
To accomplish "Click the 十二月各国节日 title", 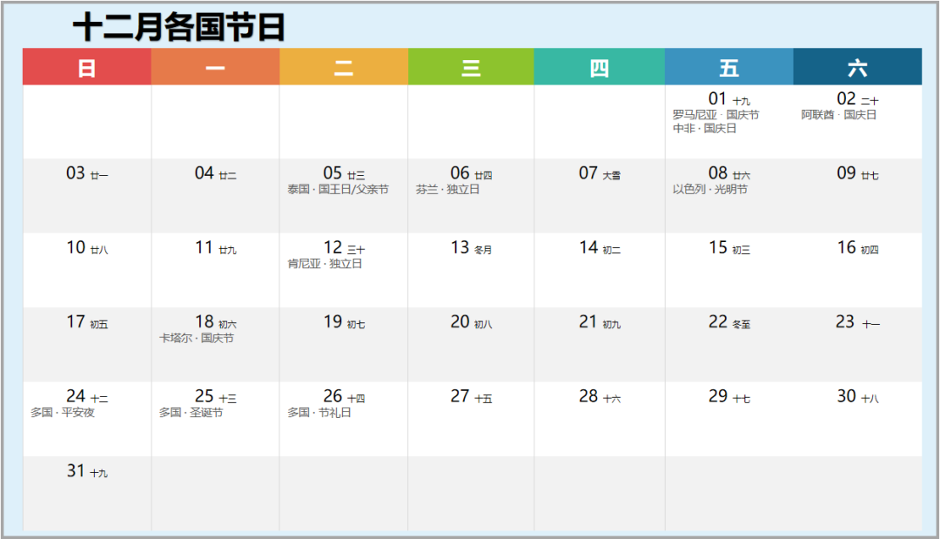I will (x=178, y=27).
